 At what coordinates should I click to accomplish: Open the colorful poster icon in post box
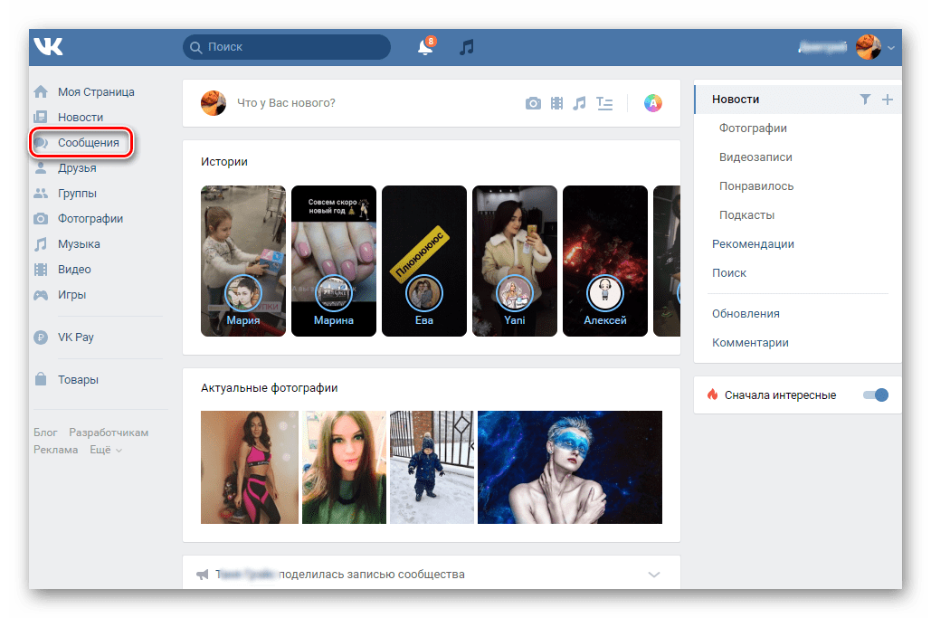pyautogui.click(x=653, y=103)
